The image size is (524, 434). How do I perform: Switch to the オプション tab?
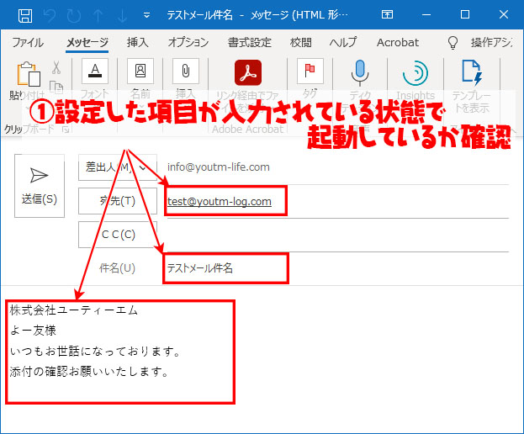click(x=188, y=43)
